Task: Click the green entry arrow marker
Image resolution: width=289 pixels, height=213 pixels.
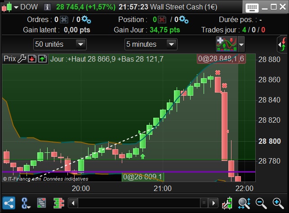Action: [142, 156]
